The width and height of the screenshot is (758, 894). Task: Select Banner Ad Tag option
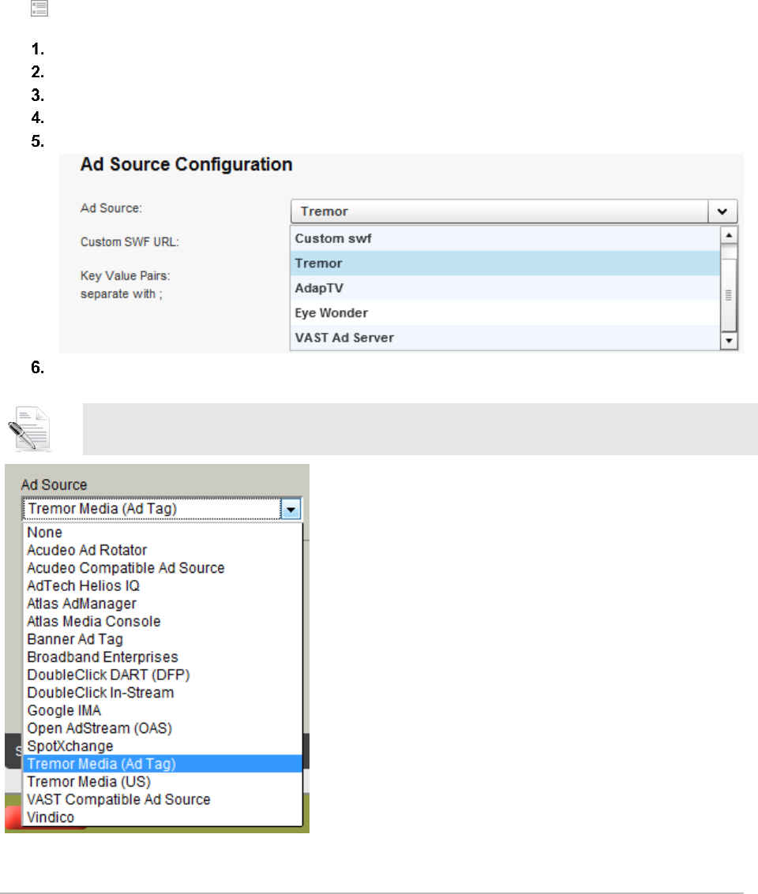163,639
